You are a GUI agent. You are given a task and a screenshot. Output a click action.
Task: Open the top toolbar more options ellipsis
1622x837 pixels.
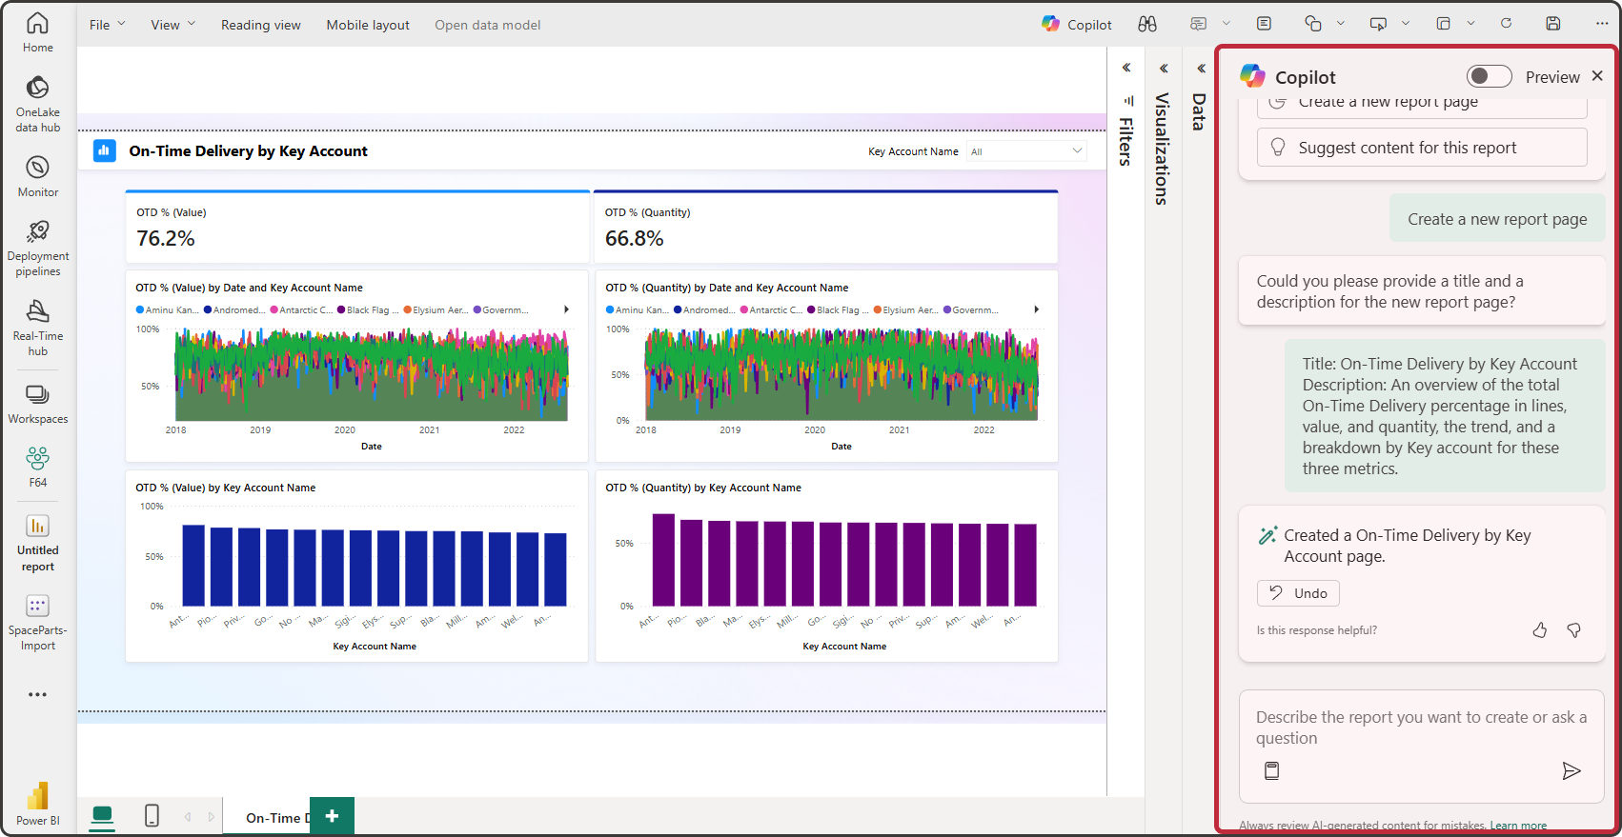click(x=1602, y=24)
